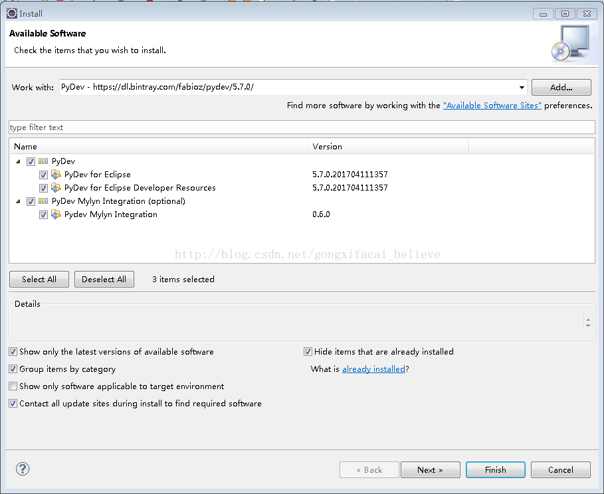Sort by the Name column header
The height and width of the screenshot is (494, 604).
coord(159,147)
